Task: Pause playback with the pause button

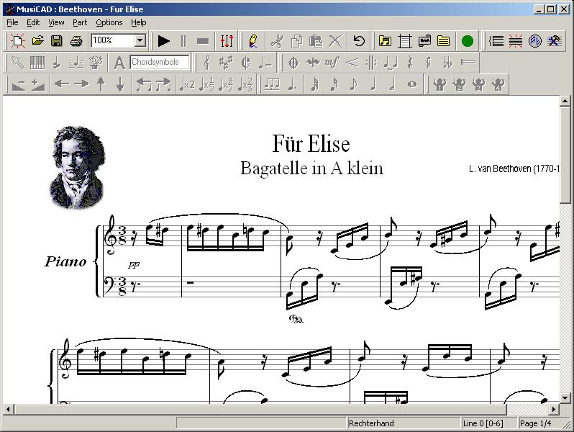Action: 183,40
